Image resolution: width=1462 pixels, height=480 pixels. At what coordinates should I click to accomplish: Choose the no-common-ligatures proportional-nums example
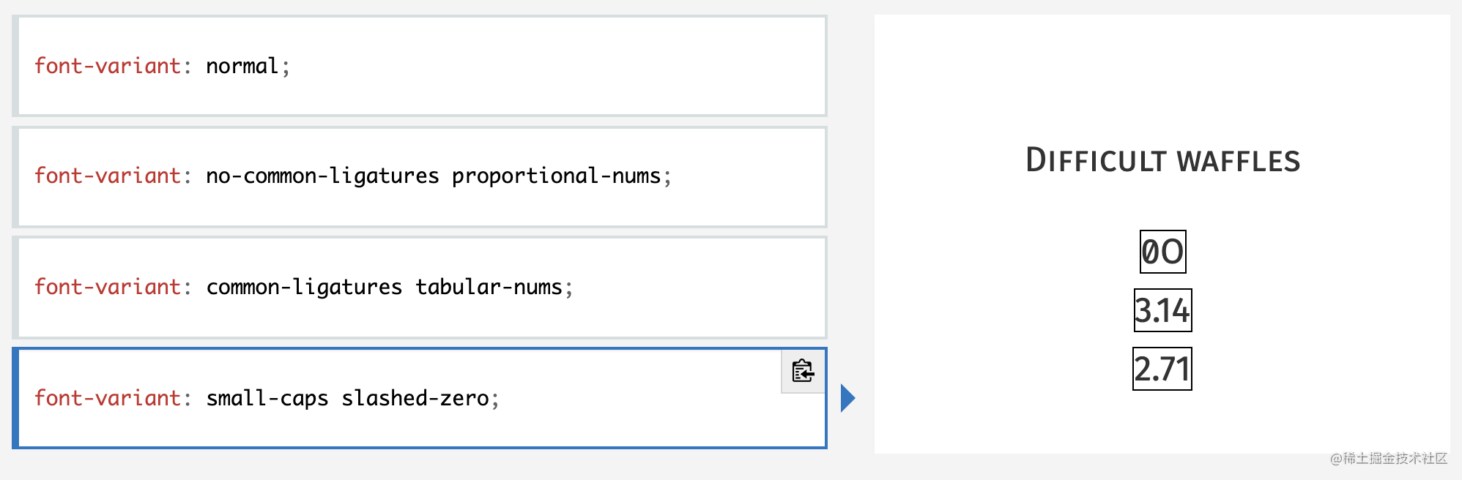point(420,176)
